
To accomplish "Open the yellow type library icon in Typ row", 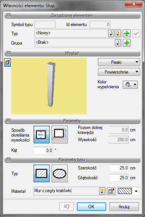I will (118, 33).
